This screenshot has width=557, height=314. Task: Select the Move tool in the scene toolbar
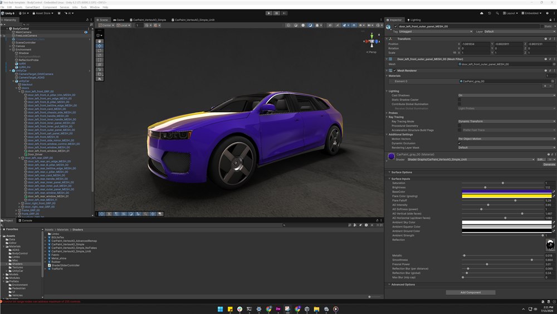100,46
